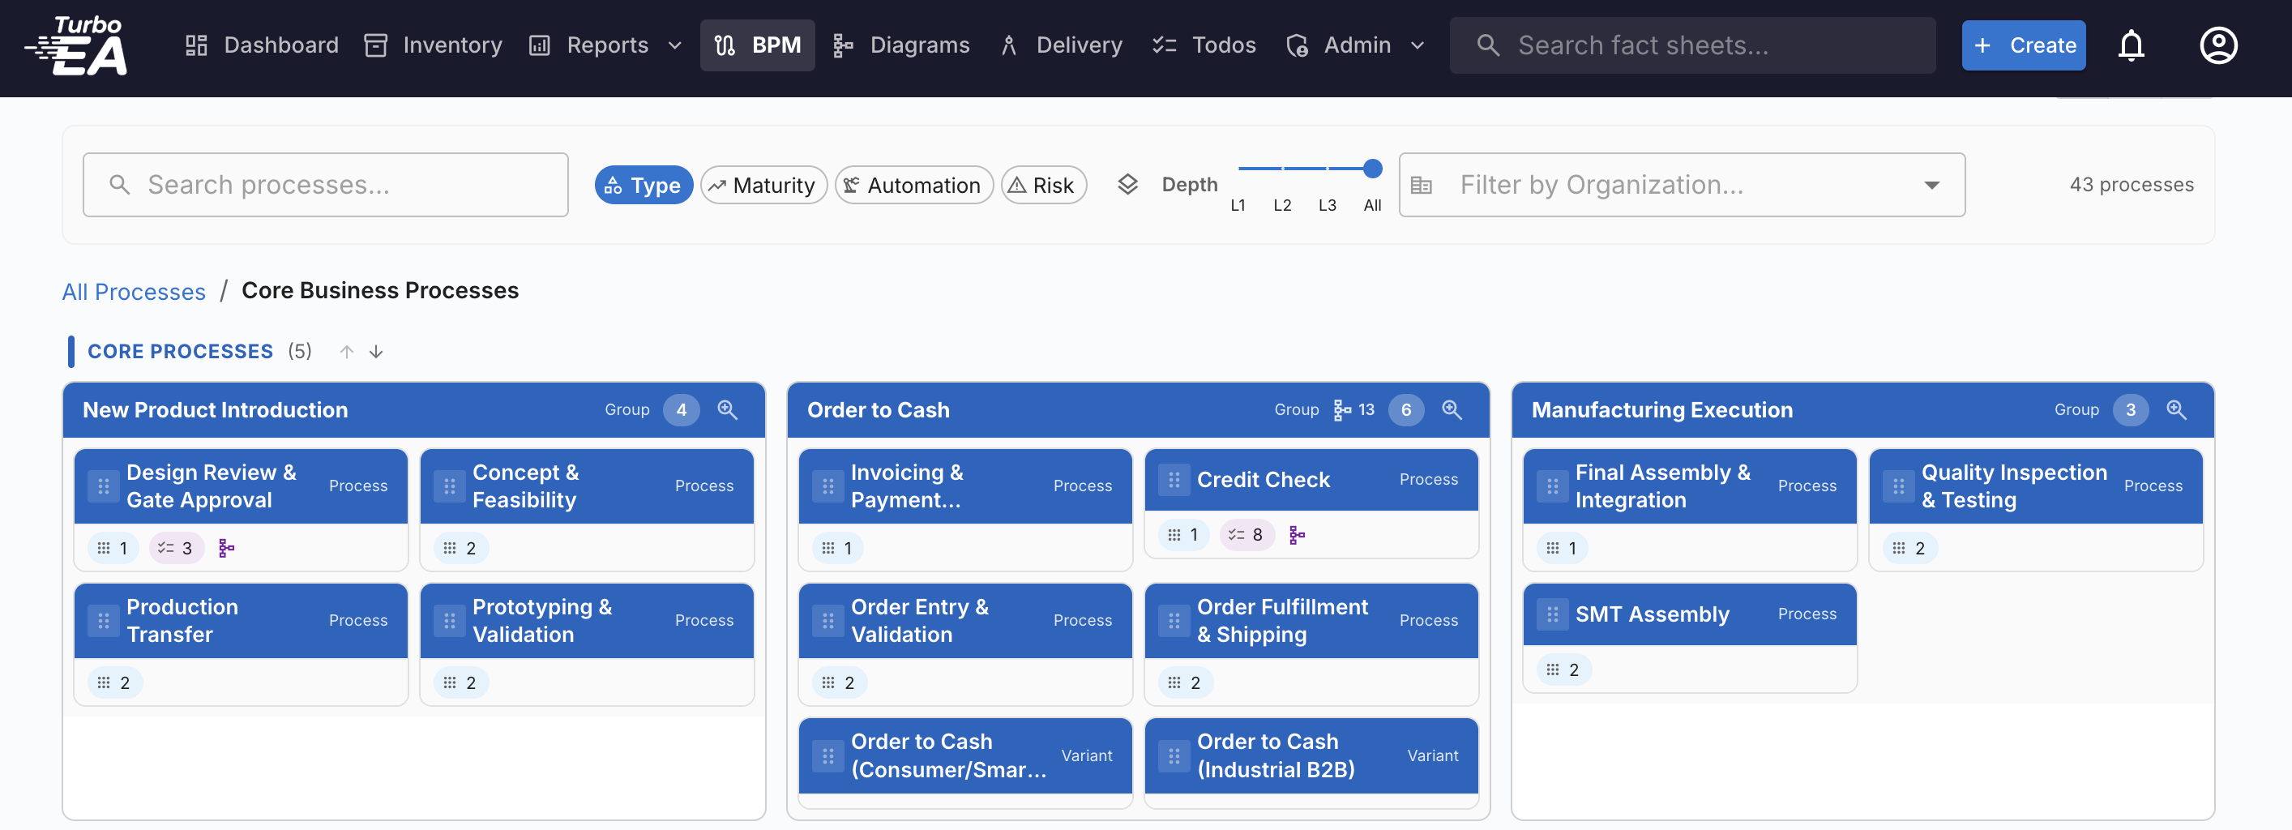Expand the Admin menu chevron
The height and width of the screenshot is (830, 2292).
[x=1417, y=45]
